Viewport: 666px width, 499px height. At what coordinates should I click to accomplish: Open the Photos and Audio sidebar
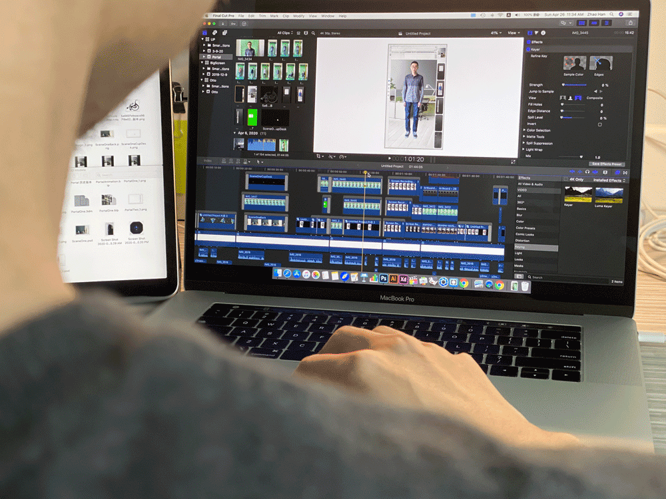[x=214, y=33]
